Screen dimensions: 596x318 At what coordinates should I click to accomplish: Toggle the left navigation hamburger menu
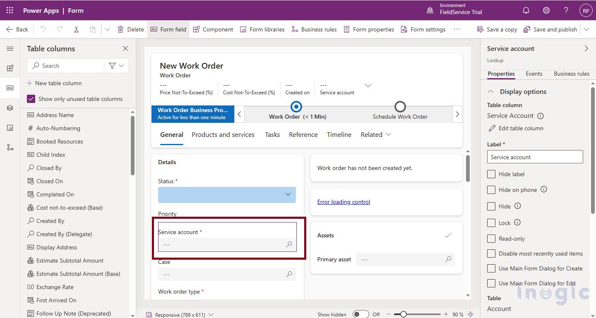coord(10,49)
